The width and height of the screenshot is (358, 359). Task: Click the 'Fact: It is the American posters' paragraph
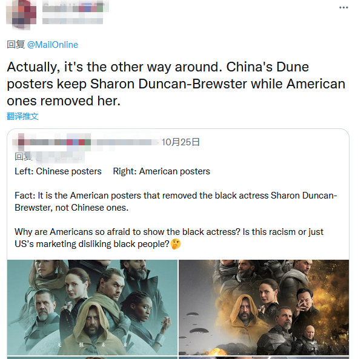176,202
